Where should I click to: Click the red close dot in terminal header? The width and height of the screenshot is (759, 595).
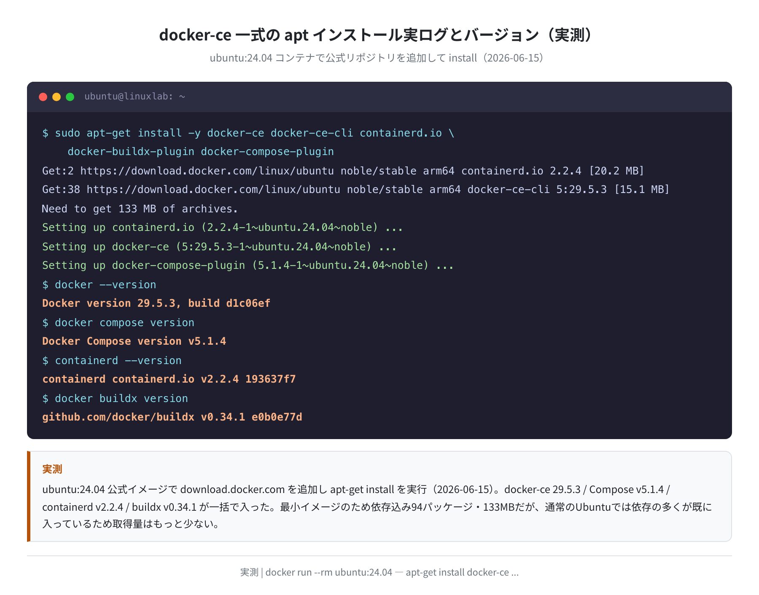(43, 97)
